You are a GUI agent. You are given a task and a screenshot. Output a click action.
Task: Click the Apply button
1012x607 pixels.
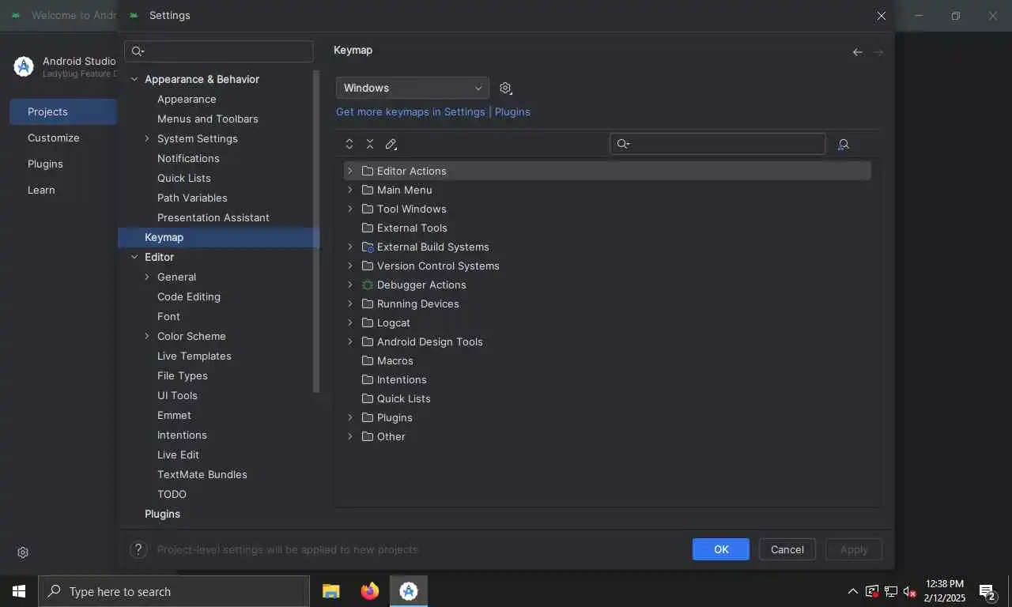(854, 549)
